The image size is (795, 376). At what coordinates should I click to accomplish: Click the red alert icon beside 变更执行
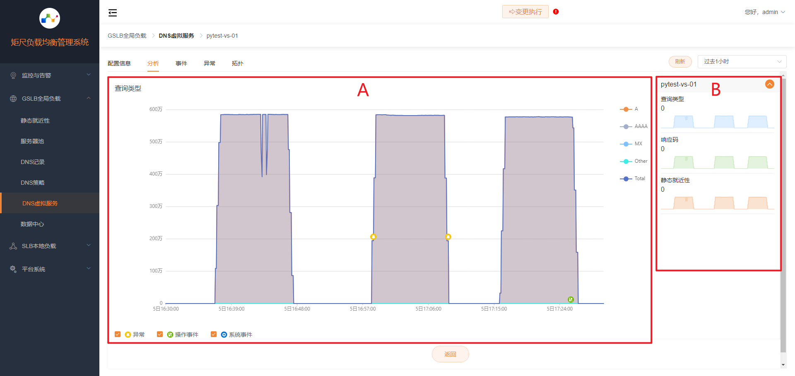[x=556, y=12]
